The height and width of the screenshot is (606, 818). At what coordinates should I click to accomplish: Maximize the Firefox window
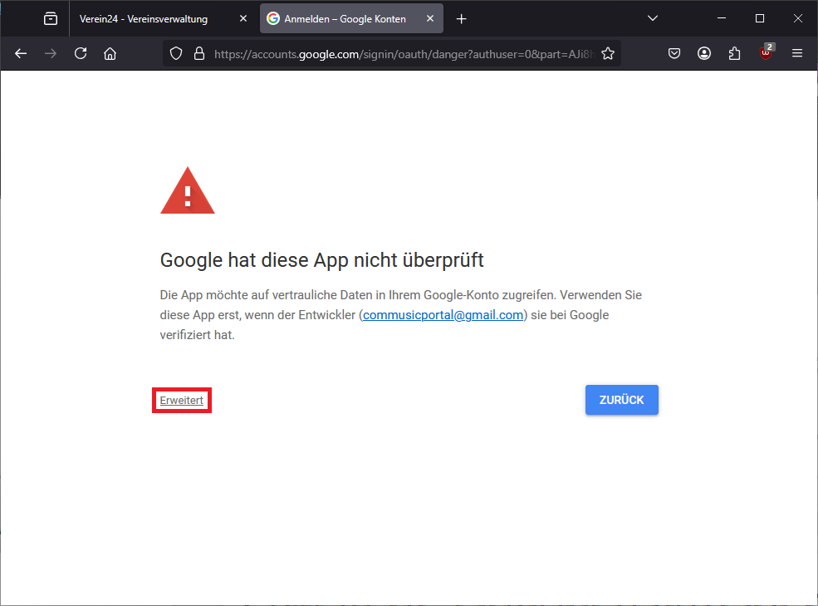[x=760, y=18]
